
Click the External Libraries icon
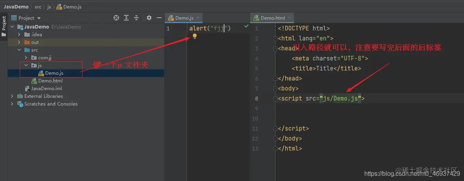[20, 96]
